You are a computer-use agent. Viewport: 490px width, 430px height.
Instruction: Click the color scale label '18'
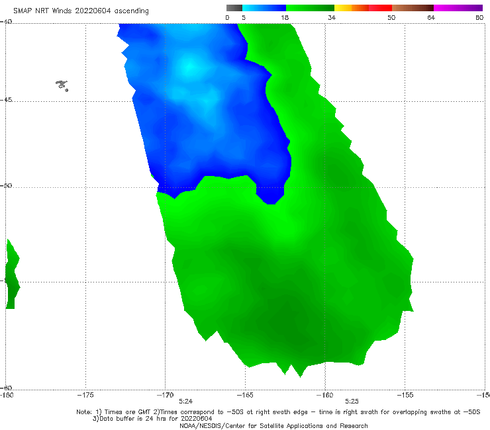[x=285, y=17]
